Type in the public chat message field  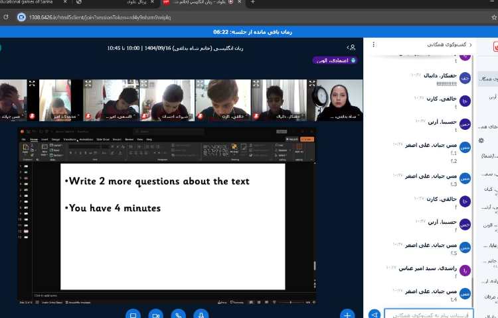pyautogui.click(x=428, y=314)
